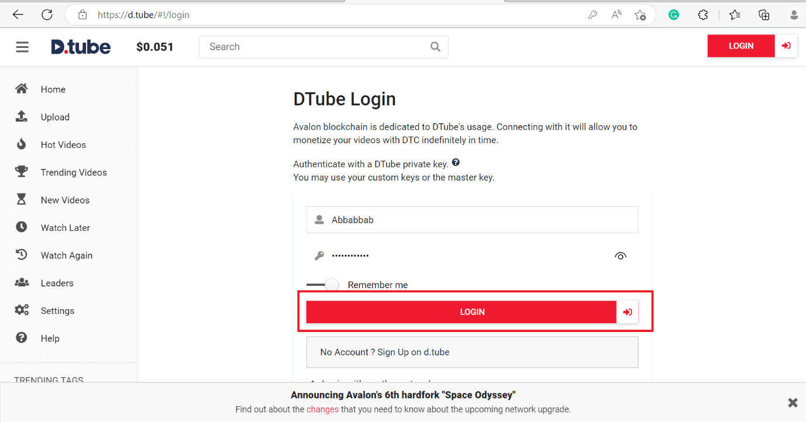Click the browser address bar URL

click(143, 15)
